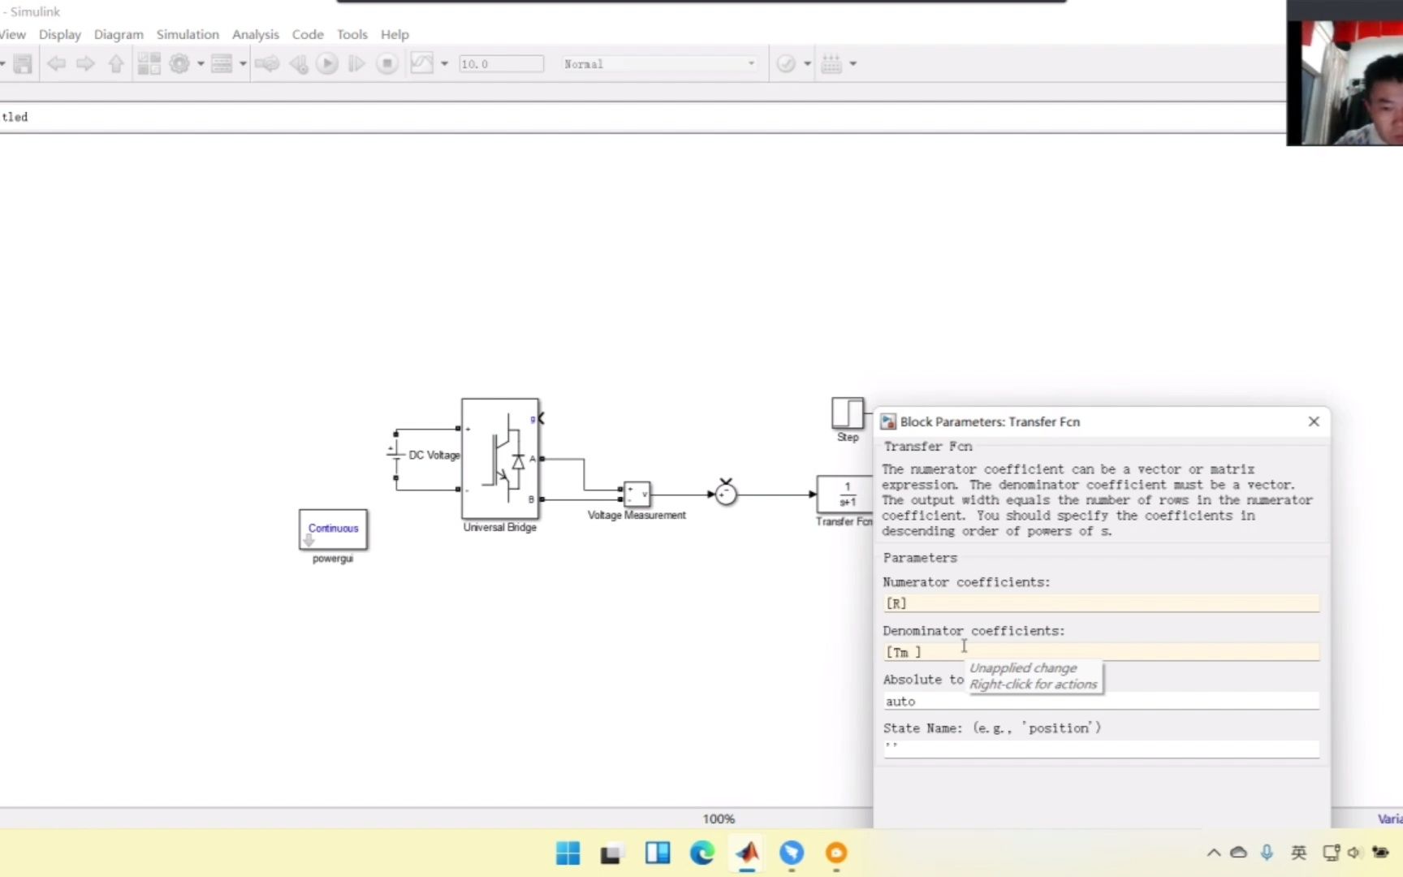
Task: Click the Step Back toolbar button
Action: 299,63
